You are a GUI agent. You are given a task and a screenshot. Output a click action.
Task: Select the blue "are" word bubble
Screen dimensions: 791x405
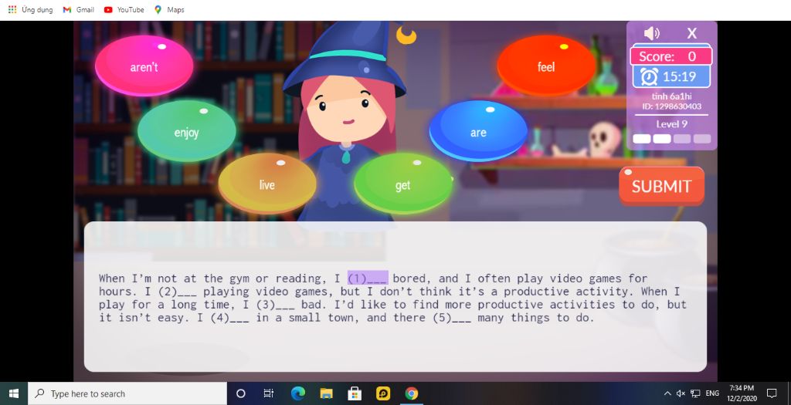[478, 131]
